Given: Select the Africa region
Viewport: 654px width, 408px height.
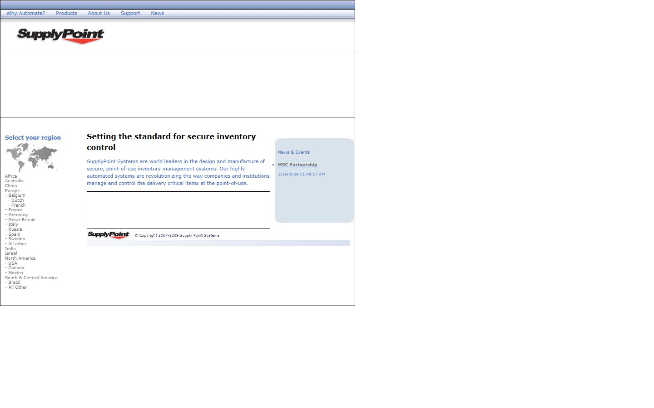Looking at the screenshot, I should click(x=11, y=176).
